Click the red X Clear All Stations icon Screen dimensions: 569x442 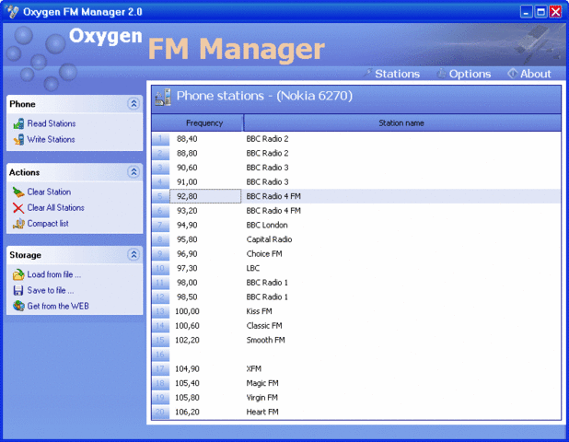18,208
